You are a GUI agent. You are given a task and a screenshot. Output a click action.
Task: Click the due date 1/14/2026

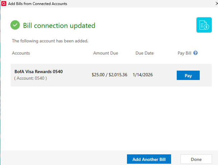click(143, 75)
